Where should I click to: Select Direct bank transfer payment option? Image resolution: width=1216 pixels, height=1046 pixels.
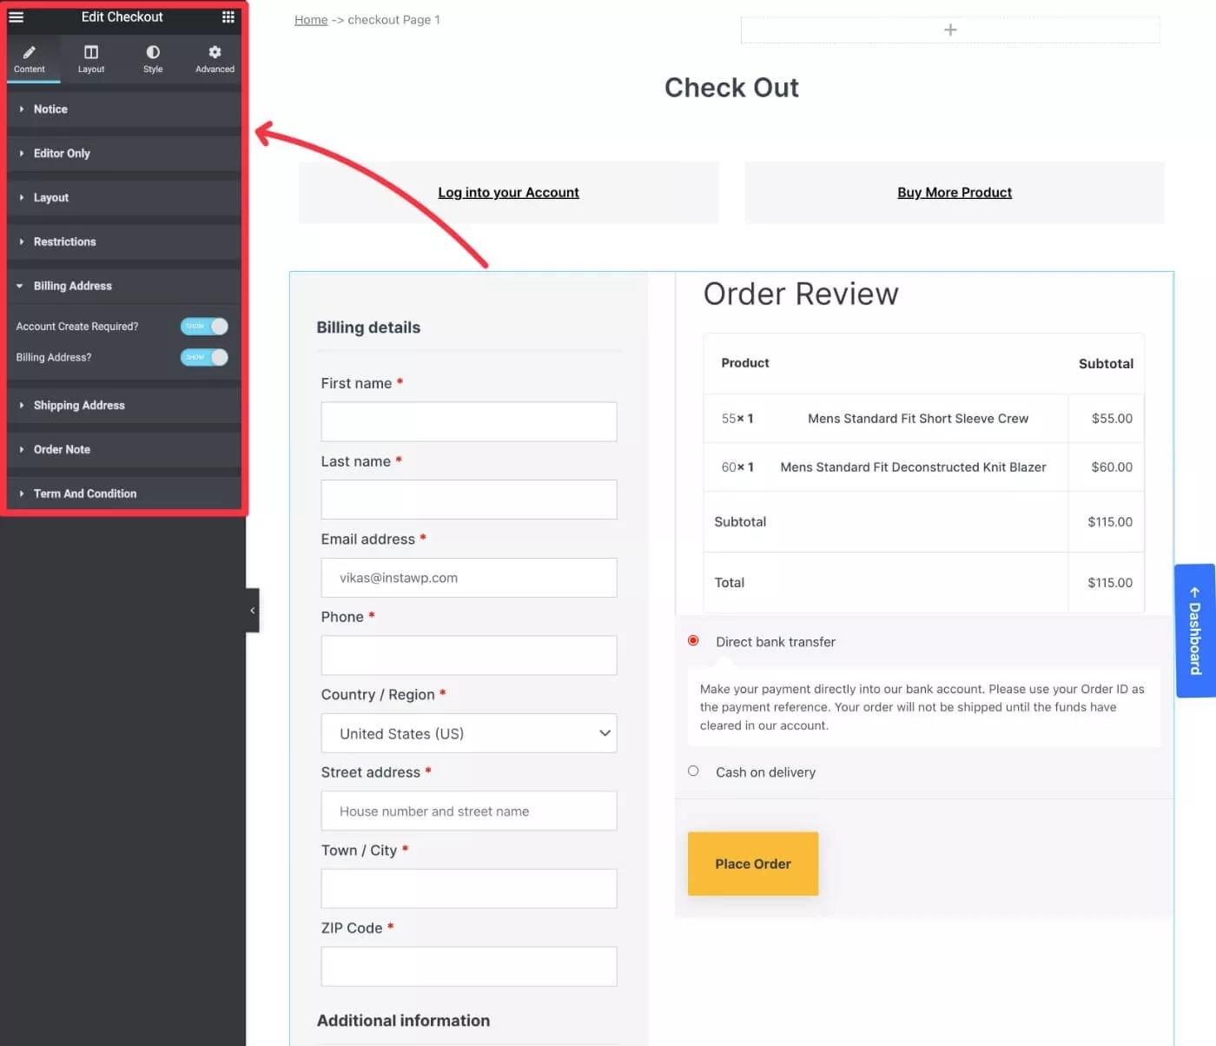click(693, 640)
